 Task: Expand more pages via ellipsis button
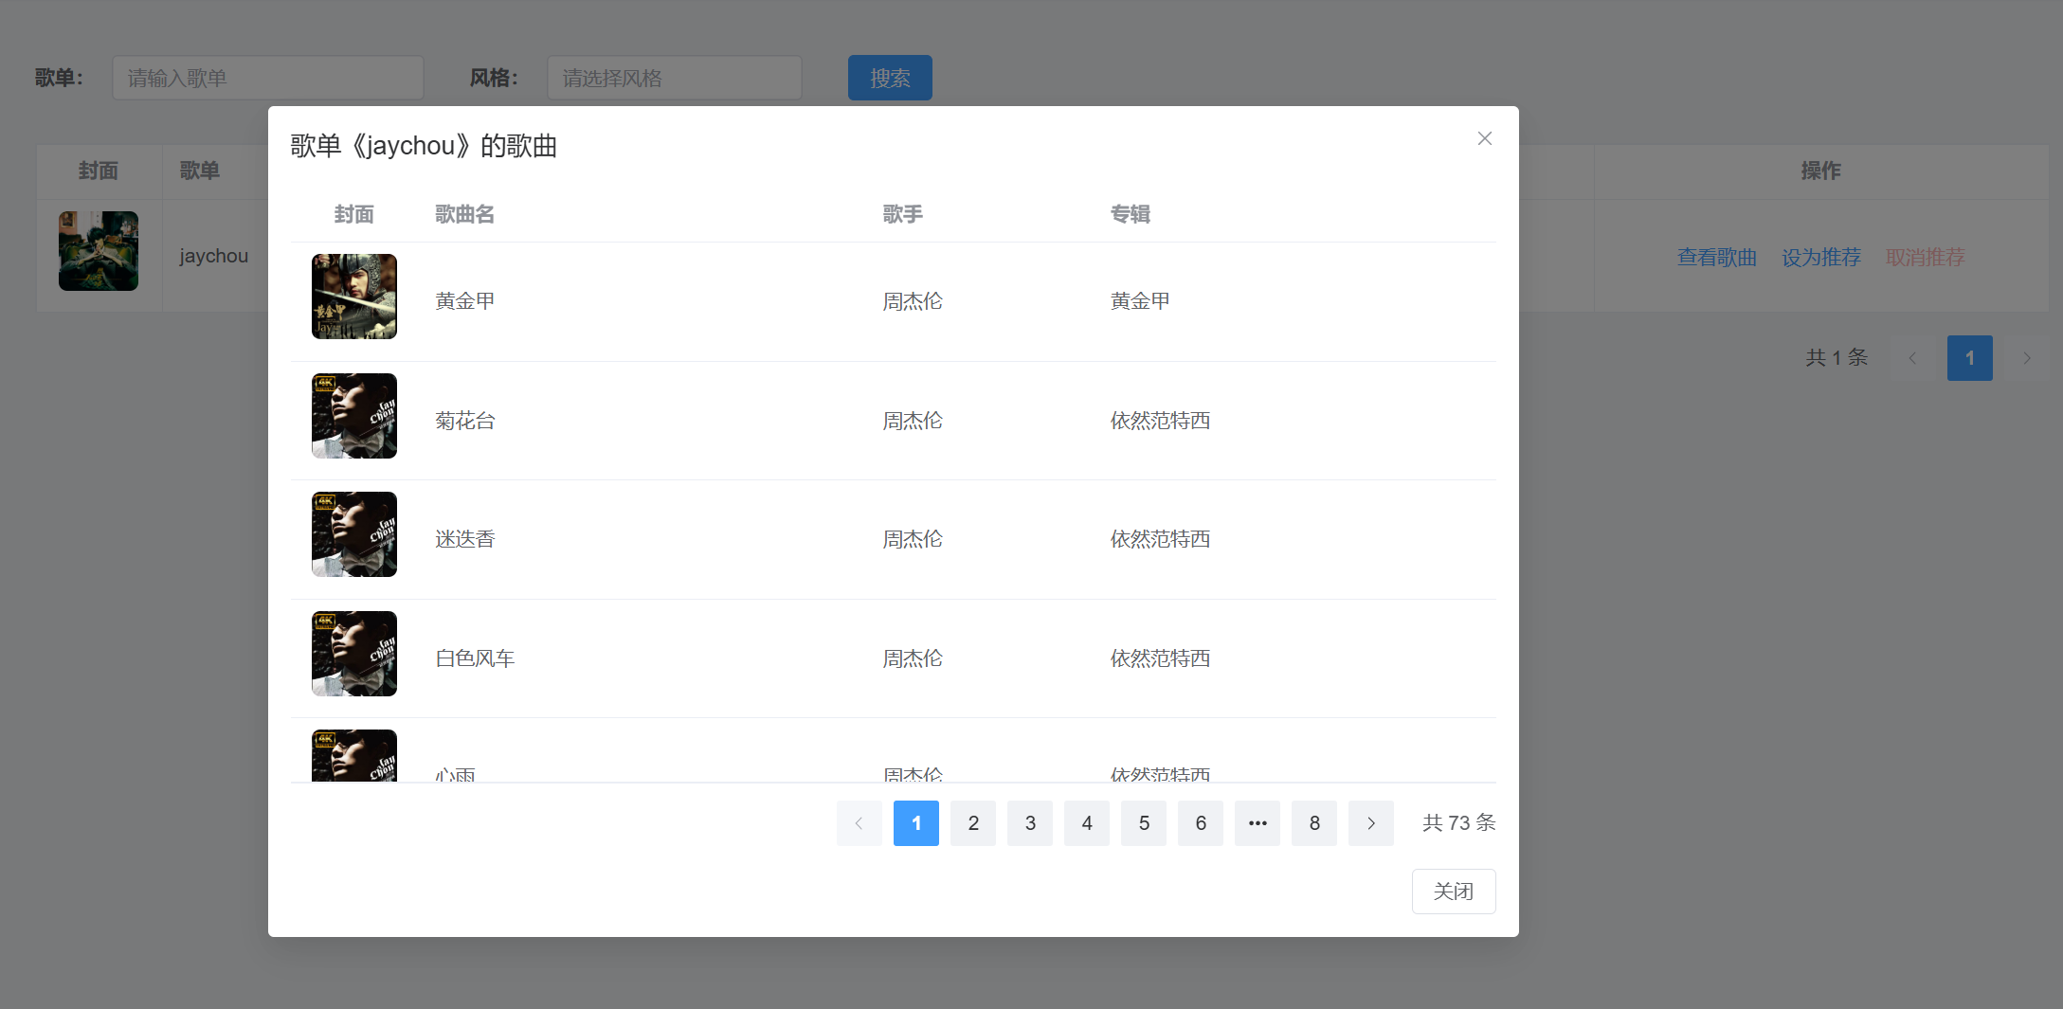[x=1257, y=823]
